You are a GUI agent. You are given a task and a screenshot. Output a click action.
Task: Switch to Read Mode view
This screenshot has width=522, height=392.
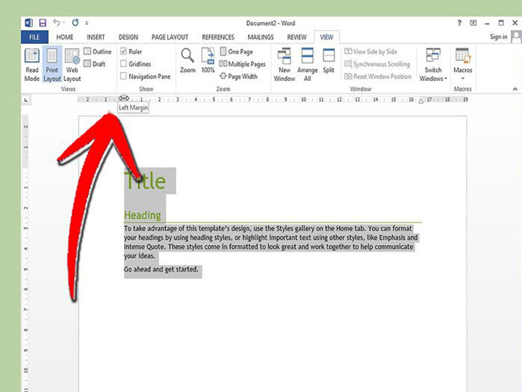point(32,64)
